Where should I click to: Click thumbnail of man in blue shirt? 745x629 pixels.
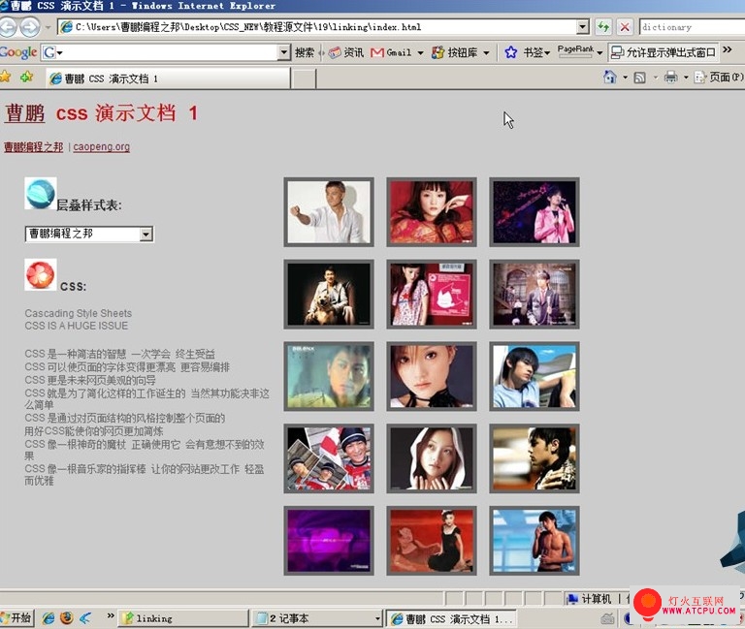click(534, 376)
